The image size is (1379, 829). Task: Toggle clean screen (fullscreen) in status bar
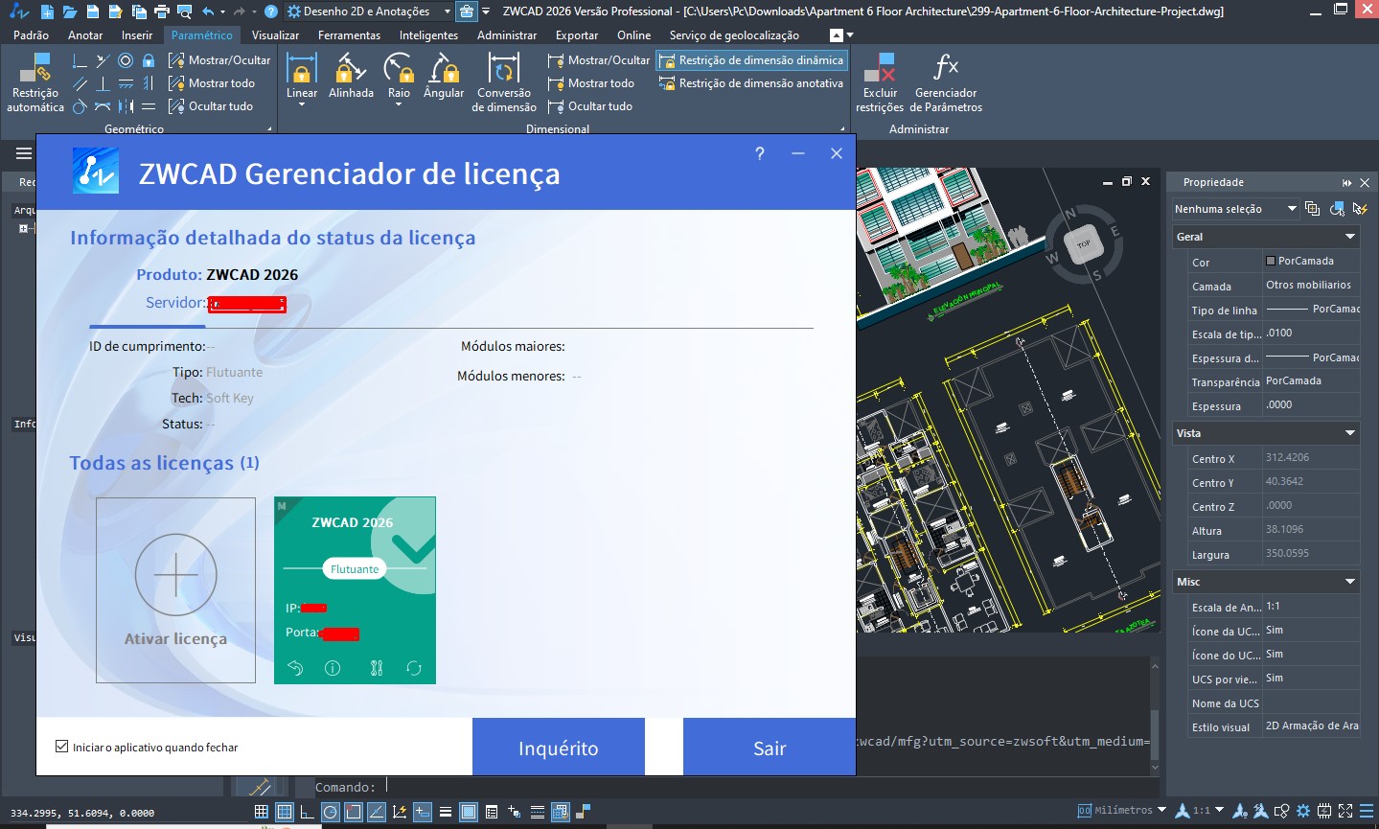(1345, 811)
